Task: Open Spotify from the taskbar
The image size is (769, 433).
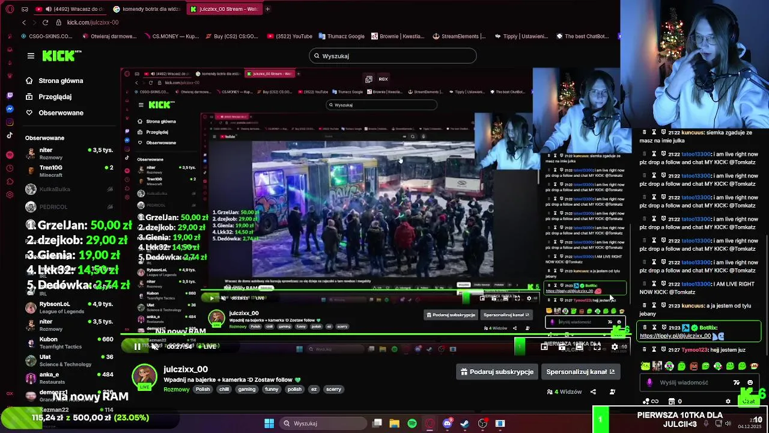Action: (x=412, y=423)
